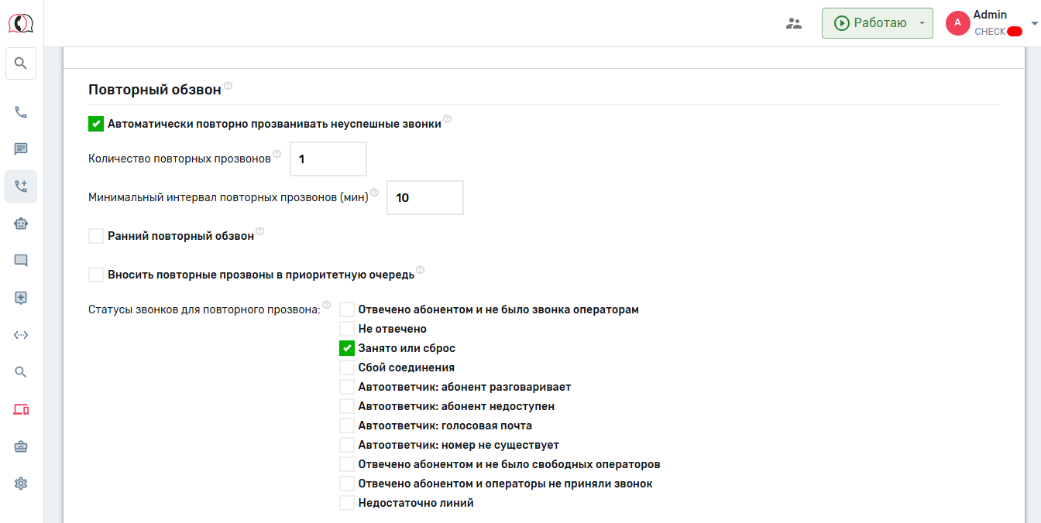The image size is (1041, 523).
Task: Click the users group icon in header
Action: (x=794, y=23)
